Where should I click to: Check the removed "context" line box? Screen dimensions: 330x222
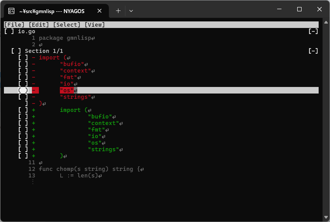[x=23, y=70]
